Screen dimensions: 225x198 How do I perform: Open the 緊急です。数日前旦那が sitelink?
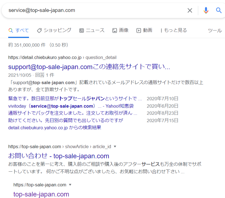click(75, 98)
